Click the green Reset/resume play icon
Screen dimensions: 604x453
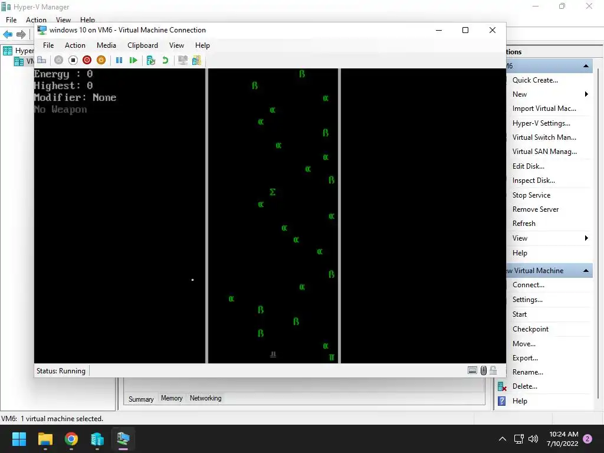tap(133, 60)
